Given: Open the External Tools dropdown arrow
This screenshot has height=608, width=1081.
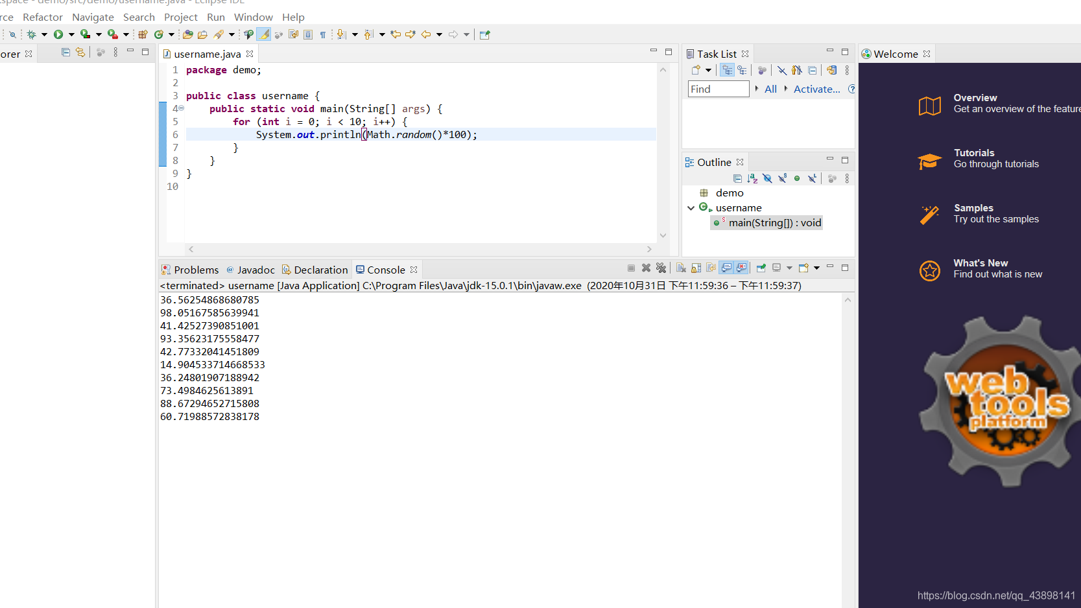Looking at the screenshot, I should coord(126,34).
